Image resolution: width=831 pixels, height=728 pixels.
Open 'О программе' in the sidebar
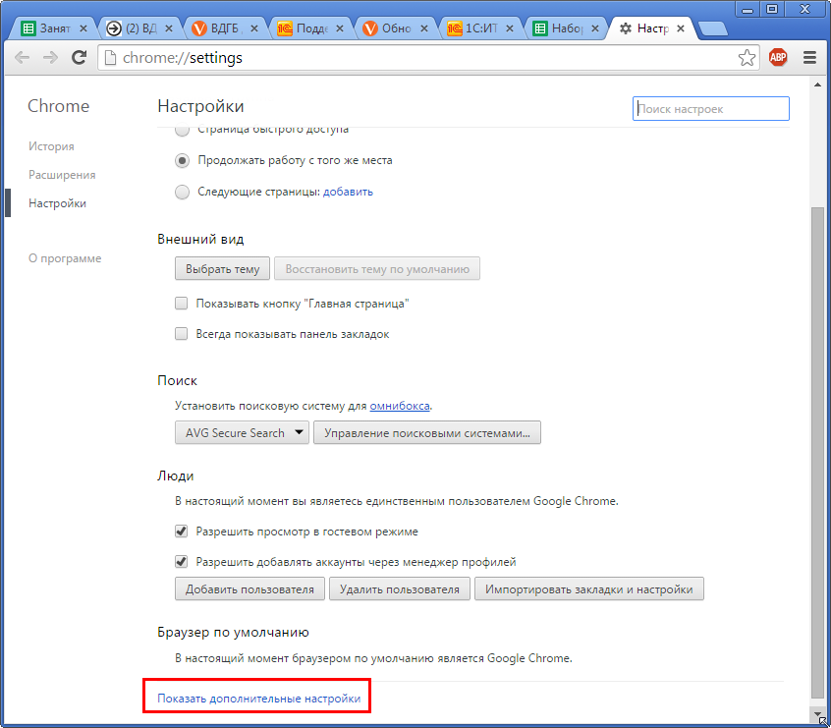[65, 258]
